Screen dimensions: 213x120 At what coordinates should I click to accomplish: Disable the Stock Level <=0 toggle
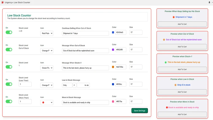(x=9, y=32)
